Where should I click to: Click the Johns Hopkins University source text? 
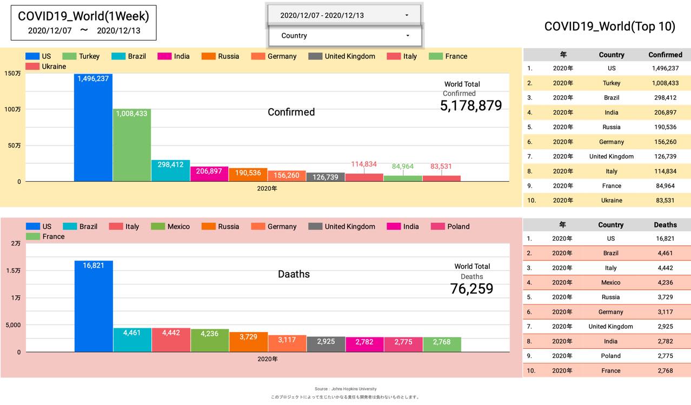(345, 389)
